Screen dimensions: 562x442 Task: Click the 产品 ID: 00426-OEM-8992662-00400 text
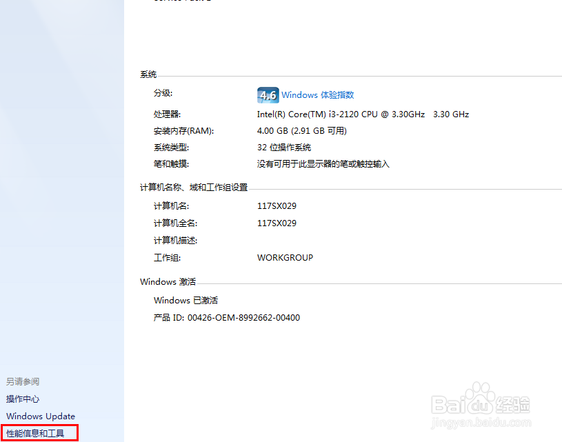[x=226, y=318]
